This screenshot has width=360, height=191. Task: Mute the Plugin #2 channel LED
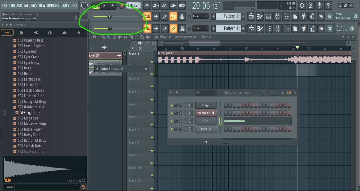click(171, 113)
